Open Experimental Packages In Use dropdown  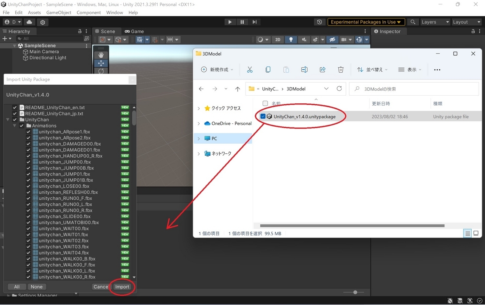pyautogui.click(x=366, y=22)
